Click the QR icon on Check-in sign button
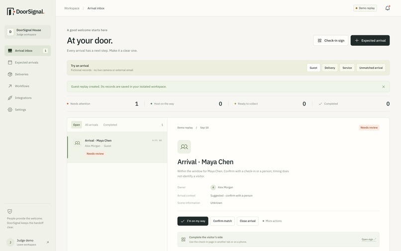This screenshot has width=401, height=251. tap(319, 40)
